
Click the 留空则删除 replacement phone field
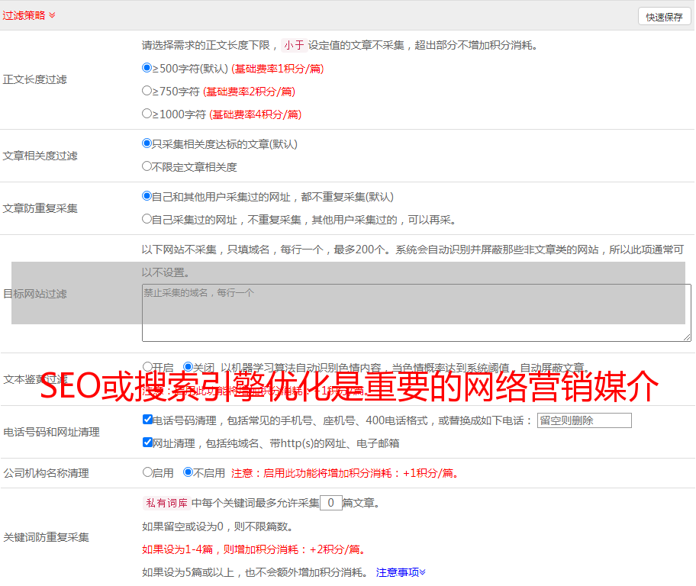pos(584,420)
